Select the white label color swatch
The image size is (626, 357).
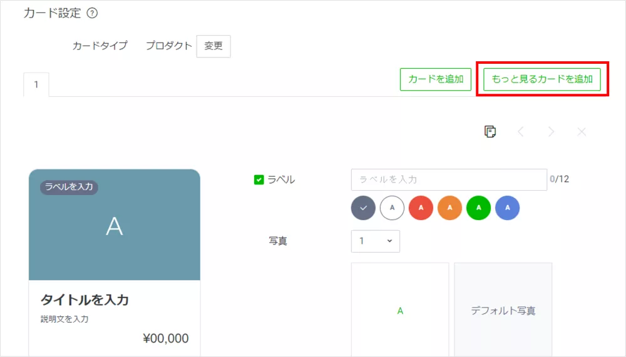[x=393, y=208]
